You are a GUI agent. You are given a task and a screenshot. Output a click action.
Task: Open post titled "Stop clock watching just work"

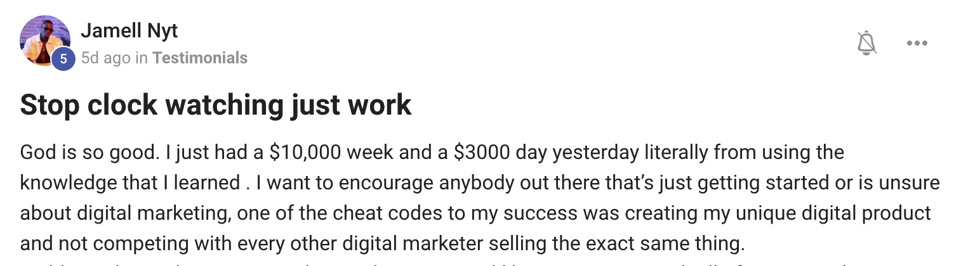(216, 105)
